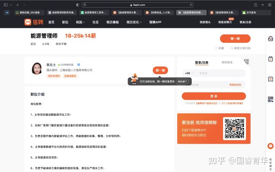The width and height of the screenshot is (275, 172).
Task: Click the 我是招聘方 link
Action: click(x=225, y=22)
